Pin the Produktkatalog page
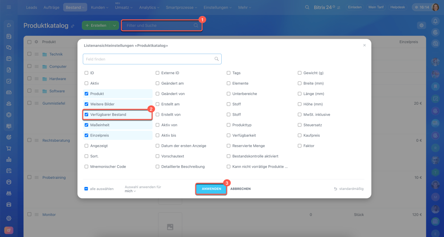This screenshot has height=237, width=444. pyautogui.click(x=72, y=26)
